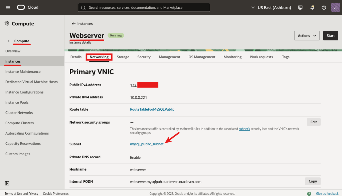Open Autoscaling Configurations
Image resolution: width=342 pixels, height=196 pixels.
(27, 133)
